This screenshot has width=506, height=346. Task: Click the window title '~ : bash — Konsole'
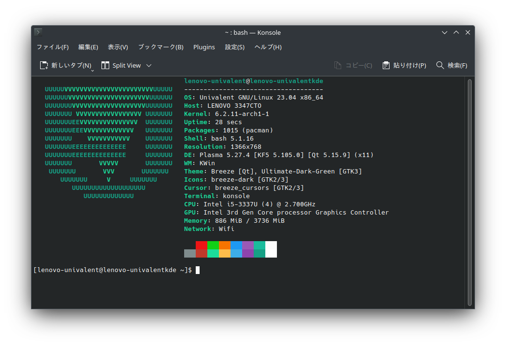tap(253, 32)
